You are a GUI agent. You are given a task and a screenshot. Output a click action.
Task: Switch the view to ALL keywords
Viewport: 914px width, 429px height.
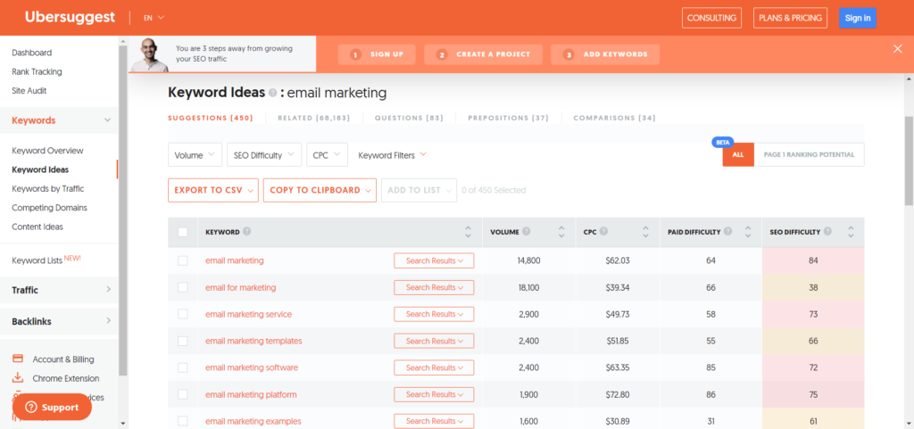pyautogui.click(x=738, y=155)
